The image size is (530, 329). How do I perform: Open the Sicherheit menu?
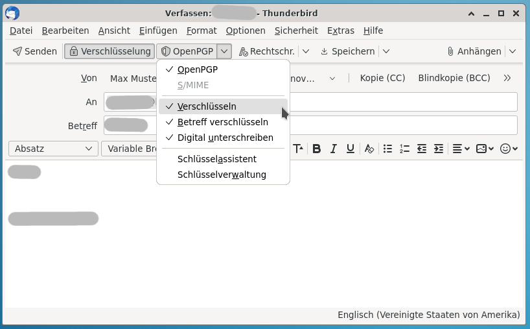[296, 30]
